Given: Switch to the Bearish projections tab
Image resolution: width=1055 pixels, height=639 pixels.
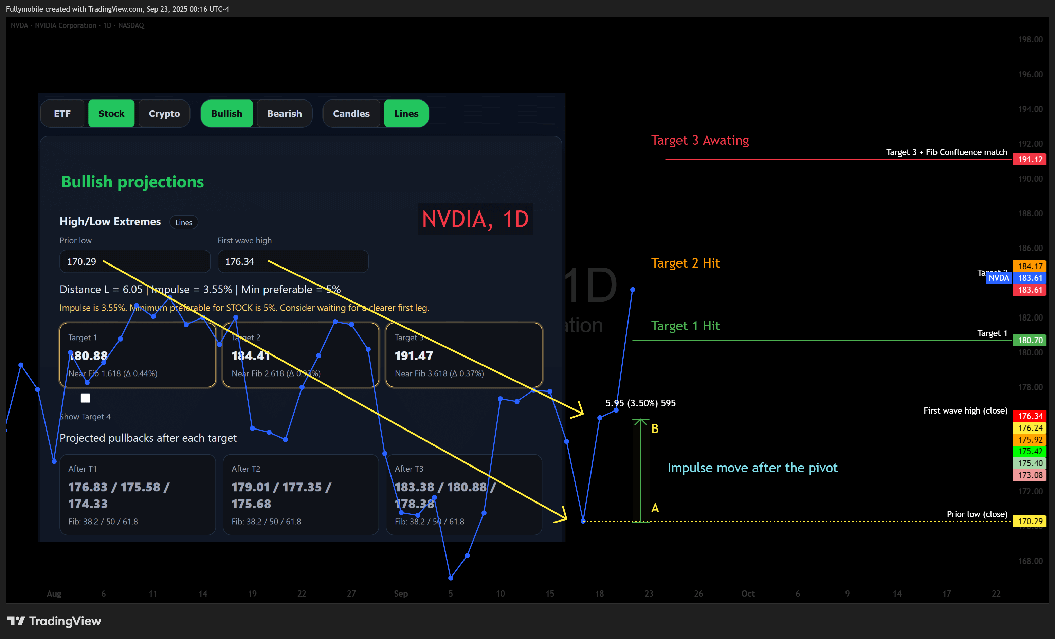Looking at the screenshot, I should coord(284,114).
